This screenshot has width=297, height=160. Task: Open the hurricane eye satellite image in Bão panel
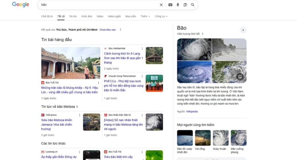tap(194, 49)
